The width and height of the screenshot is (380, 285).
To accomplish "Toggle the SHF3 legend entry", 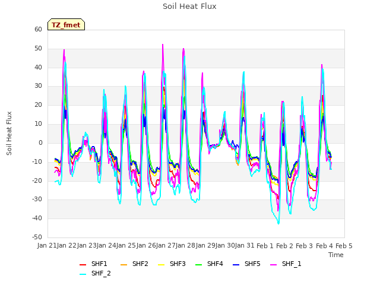I will pyautogui.click(x=172, y=264).
